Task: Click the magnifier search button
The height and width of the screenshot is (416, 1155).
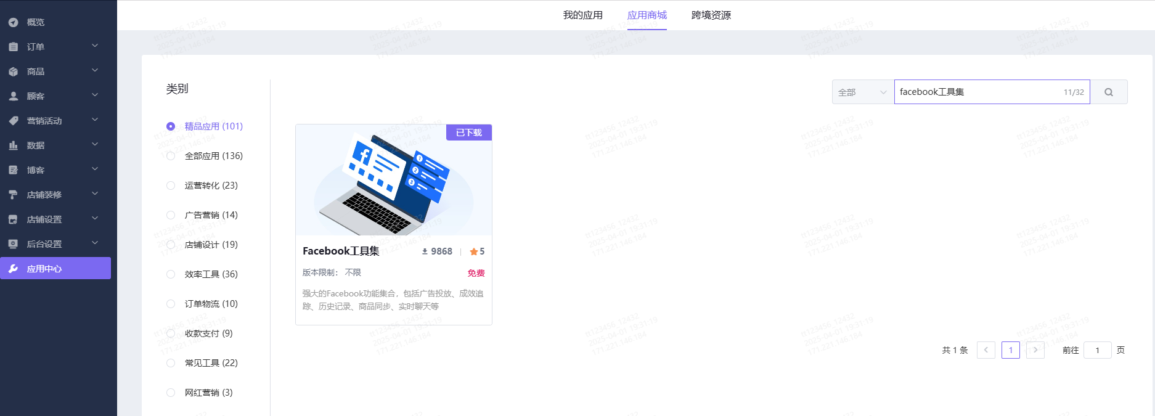Action: (1109, 92)
